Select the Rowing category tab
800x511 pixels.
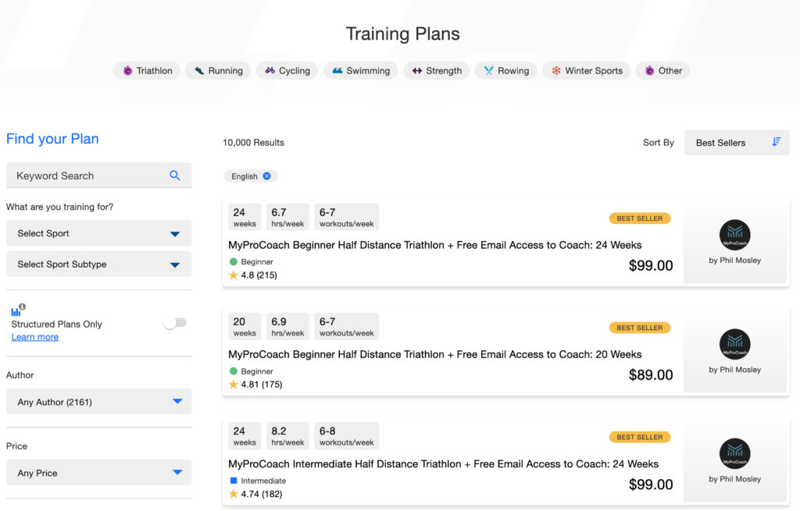(505, 70)
